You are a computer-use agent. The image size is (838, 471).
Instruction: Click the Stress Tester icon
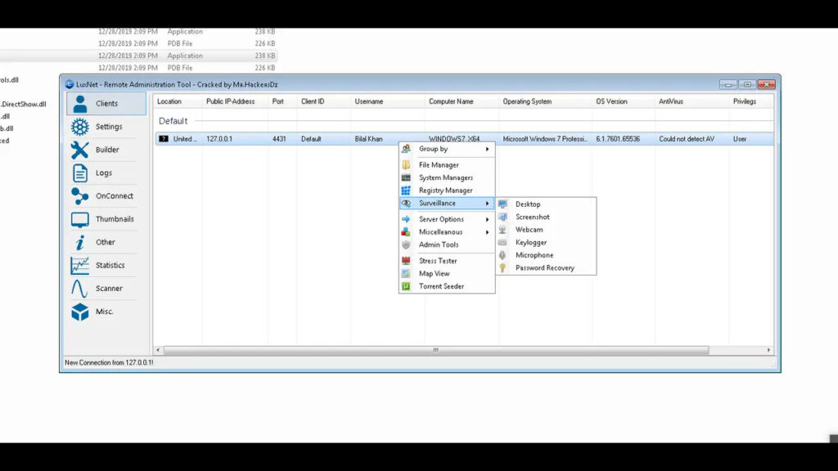click(x=406, y=261)
